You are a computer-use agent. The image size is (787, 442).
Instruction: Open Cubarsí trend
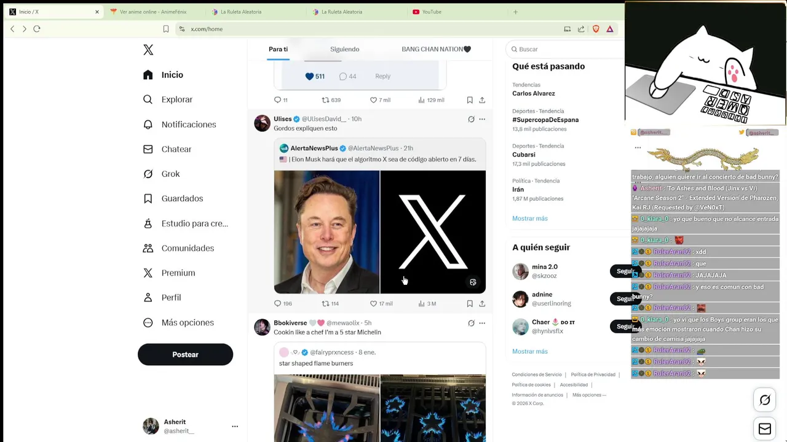524,155
